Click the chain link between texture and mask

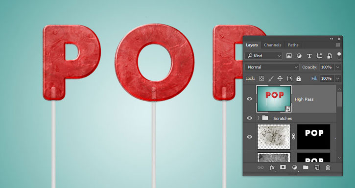pos(294,137)
